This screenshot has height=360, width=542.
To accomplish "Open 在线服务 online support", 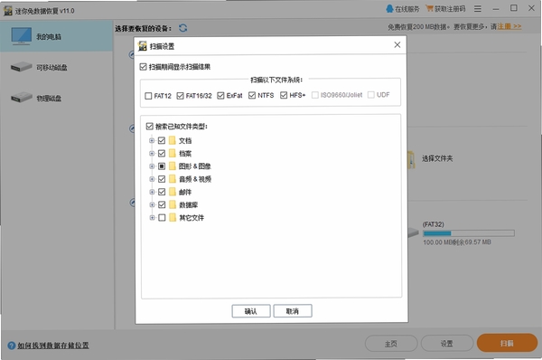I will coord(402,9).
